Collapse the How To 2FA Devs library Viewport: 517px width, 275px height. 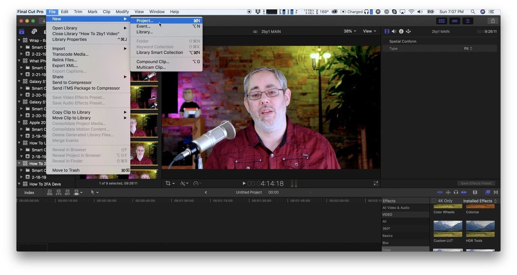coord(19,184)
